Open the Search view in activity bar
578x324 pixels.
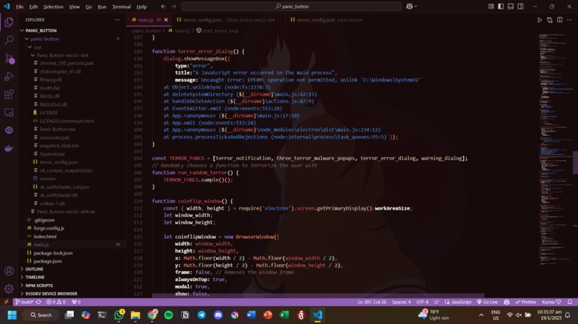[x=9, y=40]
